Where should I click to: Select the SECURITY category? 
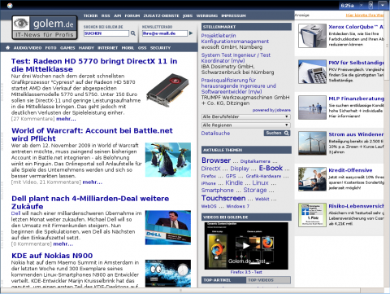160,48
